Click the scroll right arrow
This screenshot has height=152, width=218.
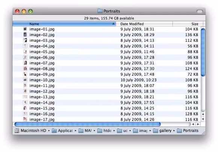pos(198,124)
